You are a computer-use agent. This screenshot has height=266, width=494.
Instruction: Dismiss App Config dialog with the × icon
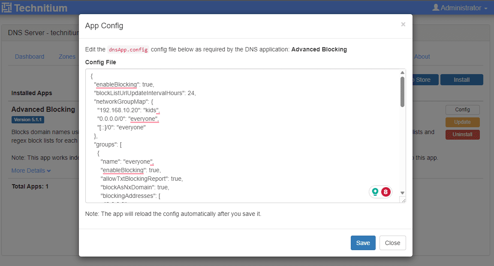[403, 24]
